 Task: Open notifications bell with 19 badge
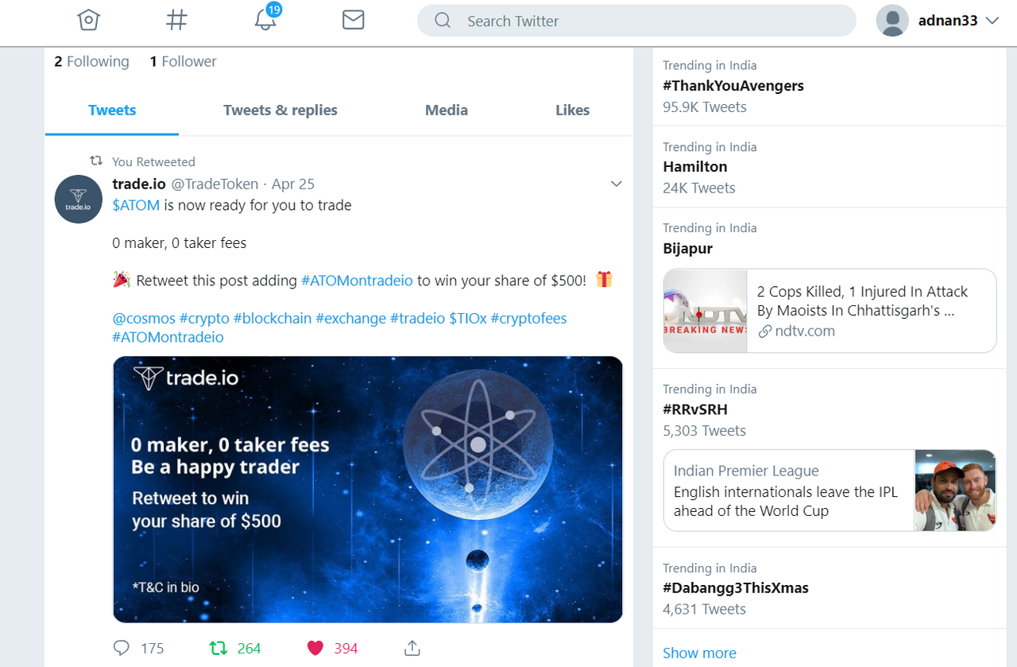[x=267, y=18]
